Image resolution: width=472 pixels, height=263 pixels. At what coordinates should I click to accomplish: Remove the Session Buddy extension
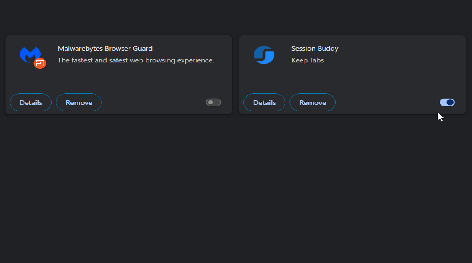click(312, 102)
